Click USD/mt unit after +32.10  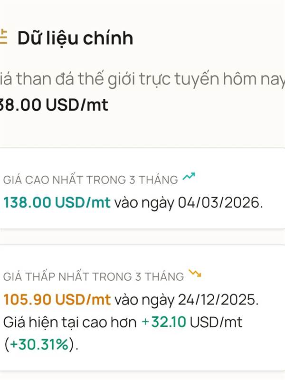pos(216,323)
